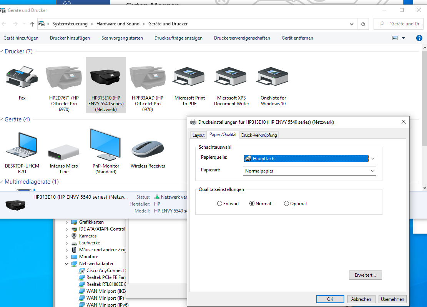Click the Kameras icon in Device Manager
Viewport: 427px width, 307px height.
coord(74,236)
